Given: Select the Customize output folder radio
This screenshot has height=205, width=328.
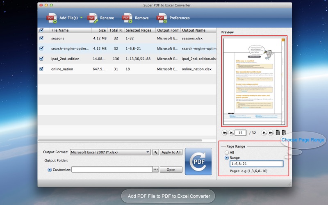Looking at the screenshot, I should click(x=50, y=170).
